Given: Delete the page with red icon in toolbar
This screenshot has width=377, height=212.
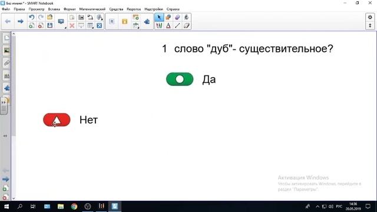Looking at the screenshot, I should 41,25.
